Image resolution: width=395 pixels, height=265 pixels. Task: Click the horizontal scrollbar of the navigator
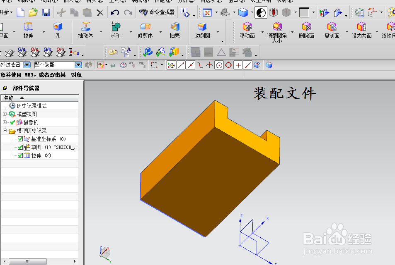(28, 261)
